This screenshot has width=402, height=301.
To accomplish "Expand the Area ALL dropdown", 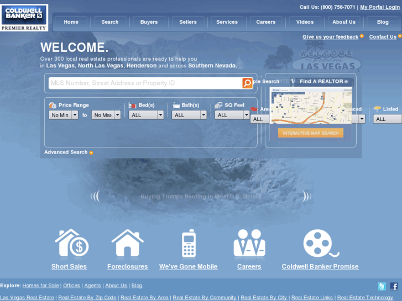I will click(x=260, y=119).
